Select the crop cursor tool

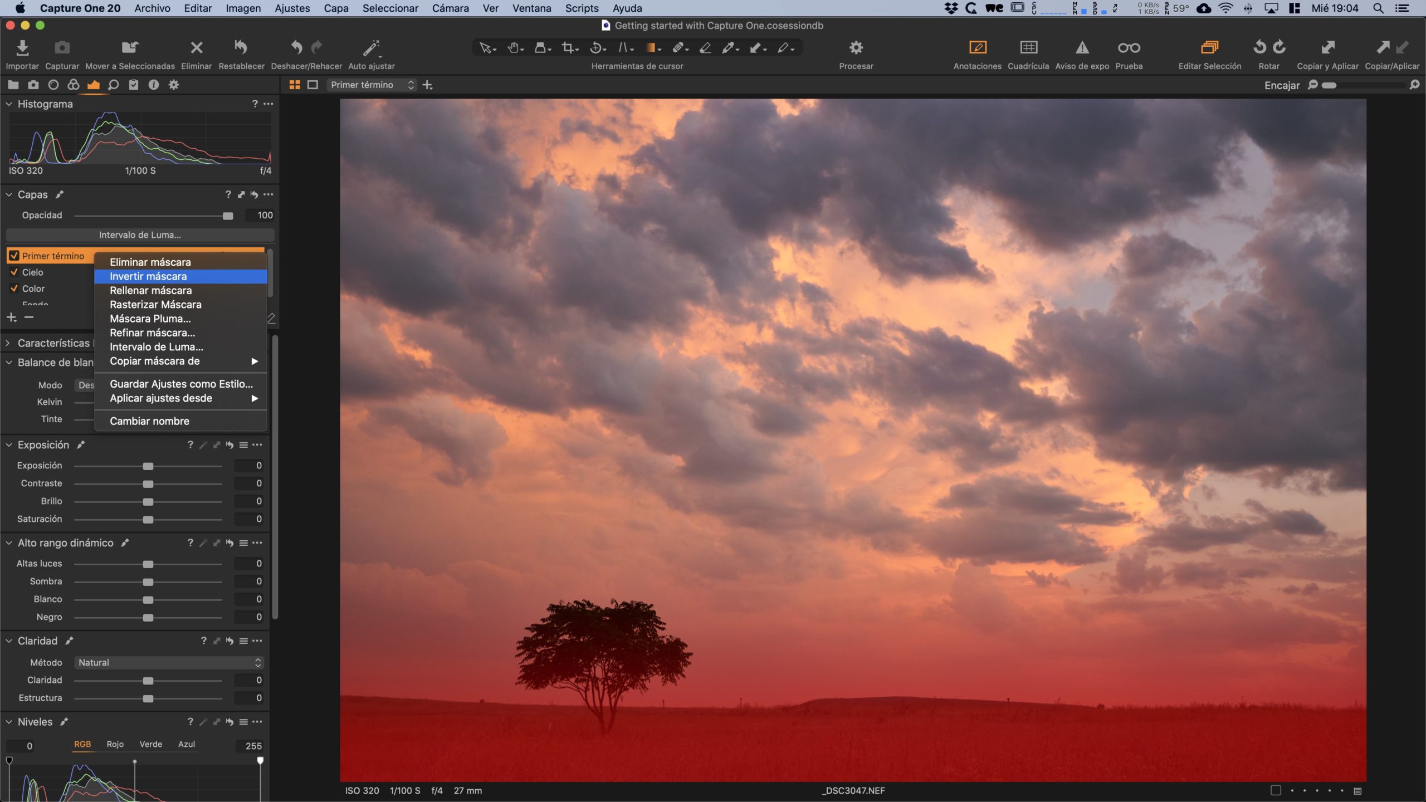(569, 48)
